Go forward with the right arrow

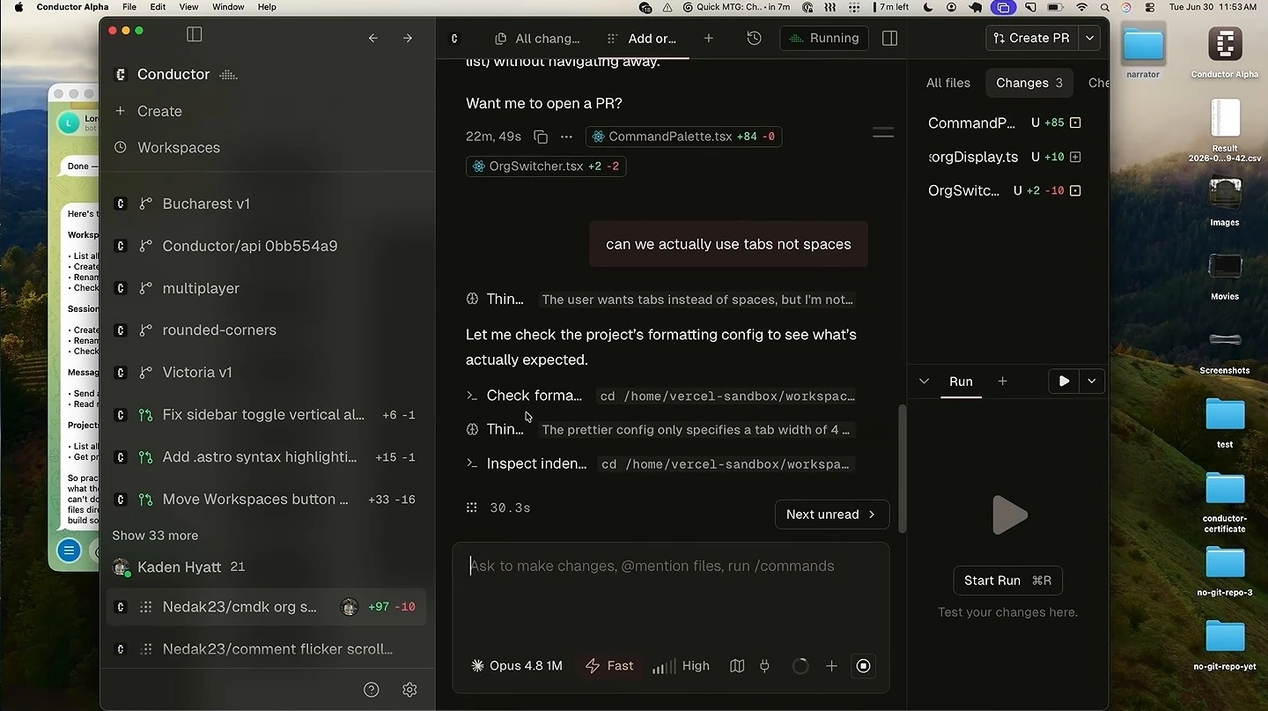(x=408, y=38)
